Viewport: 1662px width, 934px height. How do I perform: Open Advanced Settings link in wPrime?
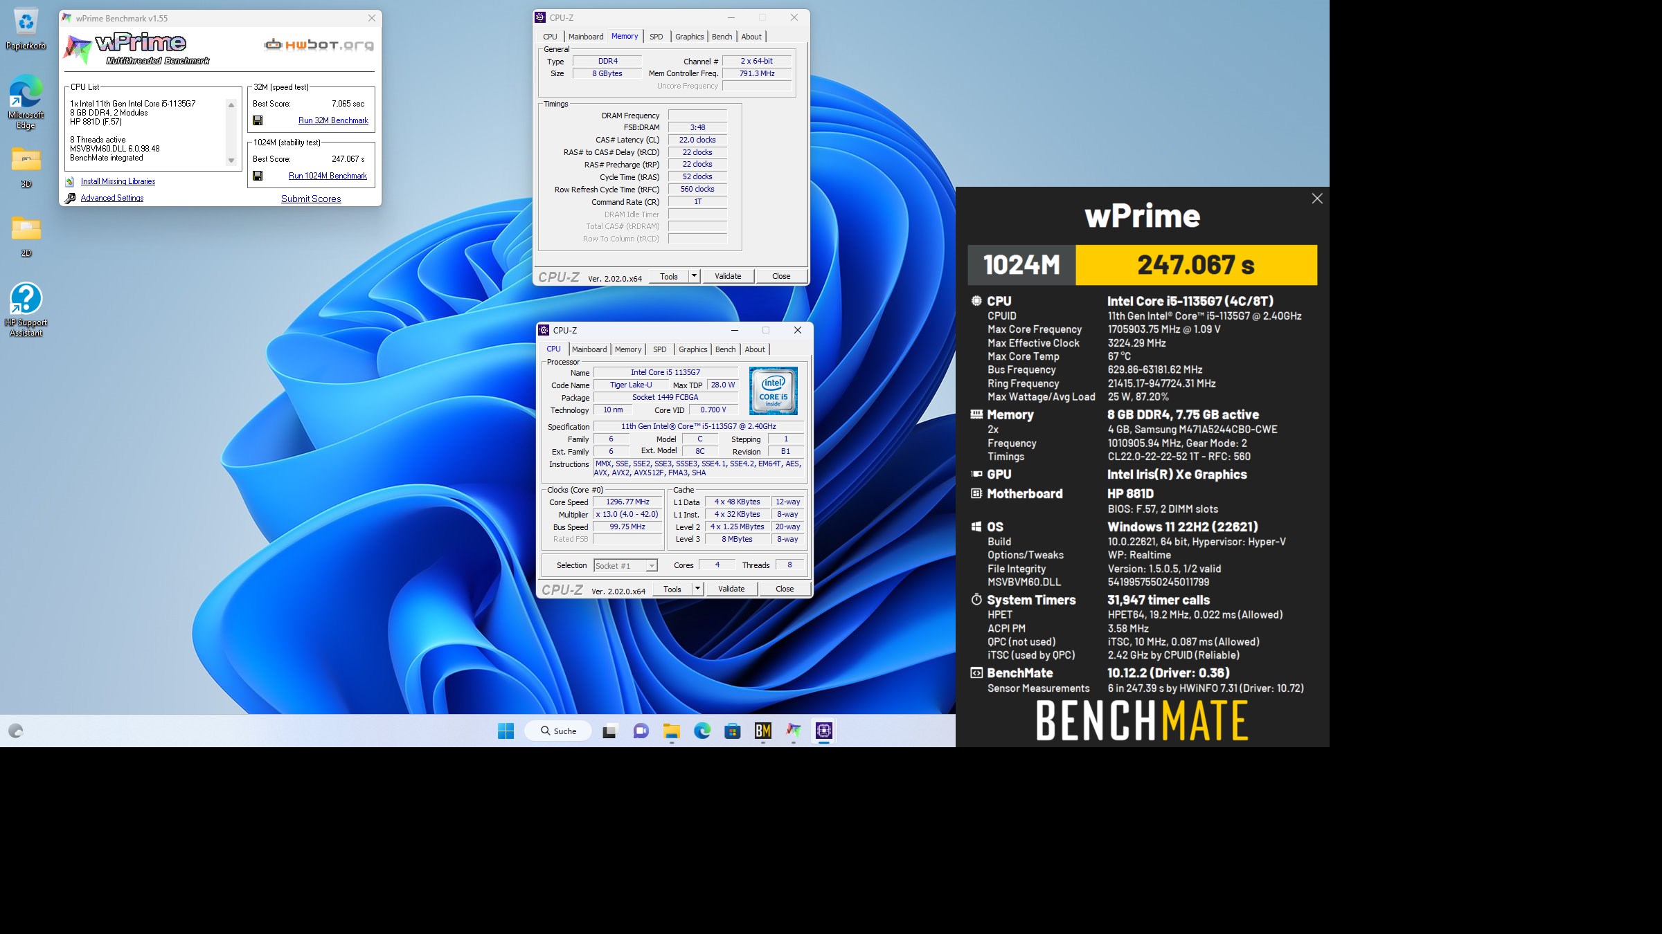[x=112, y=198]
